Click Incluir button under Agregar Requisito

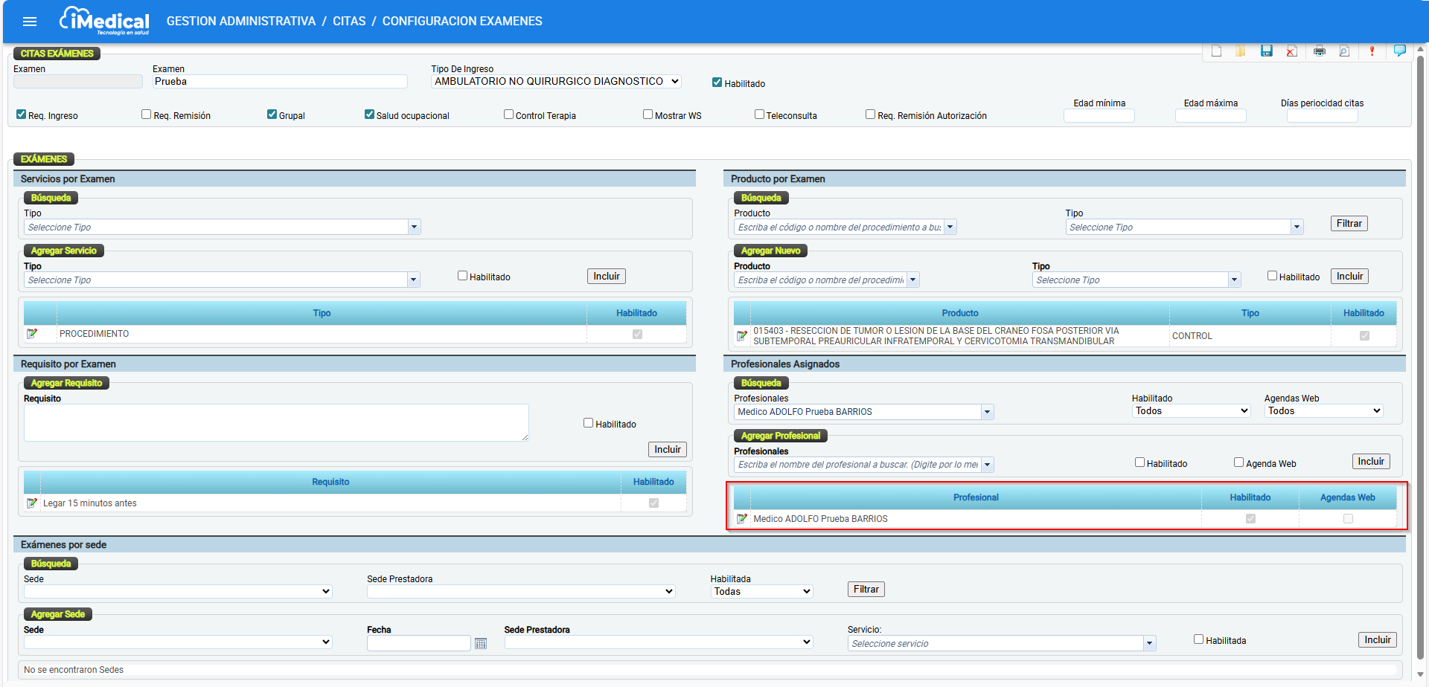(x=667, y=450)
